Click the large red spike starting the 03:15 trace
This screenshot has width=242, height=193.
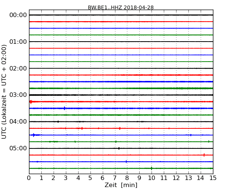(x=31, y=102)
